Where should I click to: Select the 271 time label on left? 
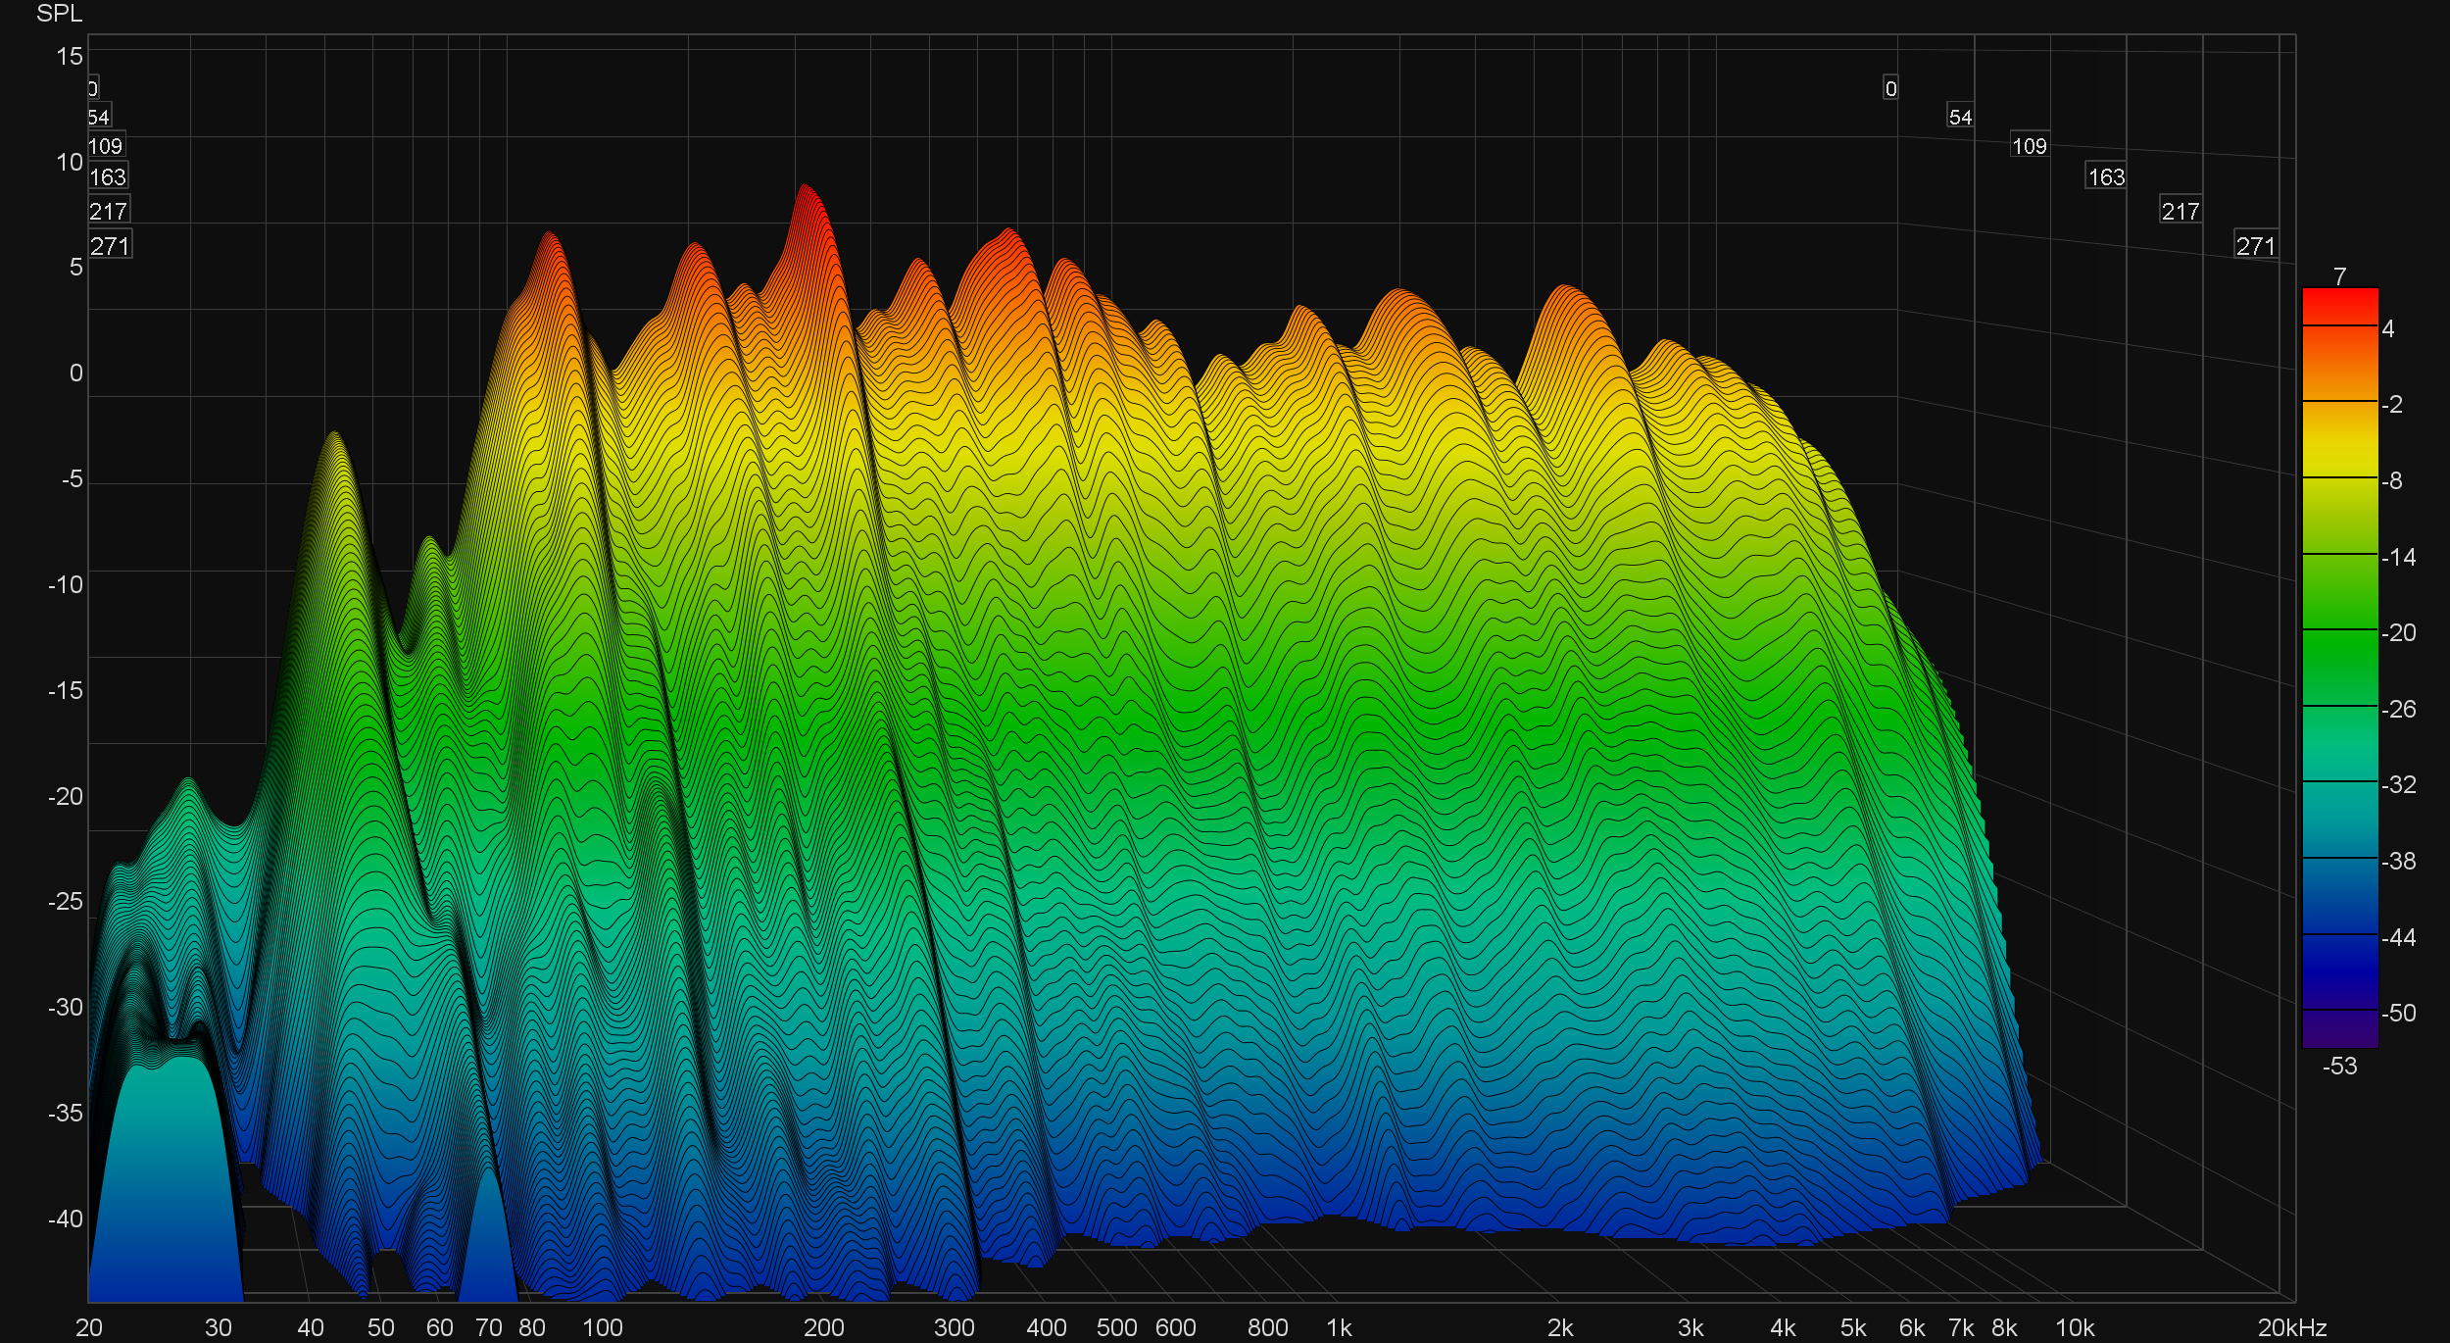click(x=110, y=245)
